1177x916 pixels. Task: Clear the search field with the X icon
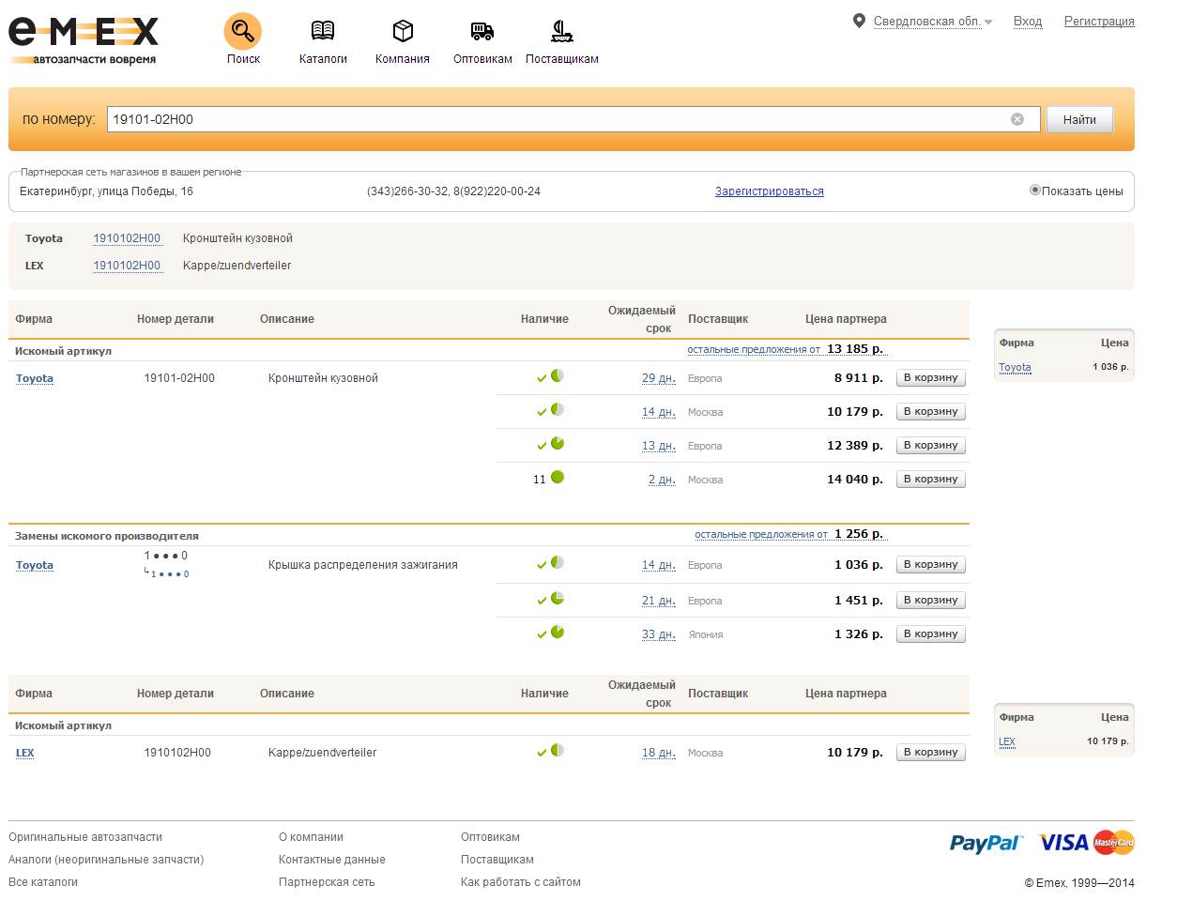pyautogui.click(x=1016, y=119)
